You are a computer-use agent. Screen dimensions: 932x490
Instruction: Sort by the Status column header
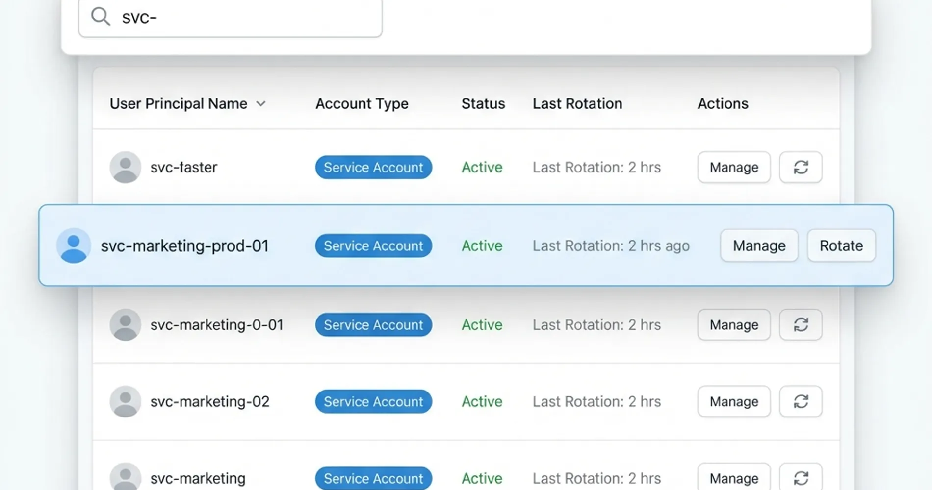tap(483, 104)
